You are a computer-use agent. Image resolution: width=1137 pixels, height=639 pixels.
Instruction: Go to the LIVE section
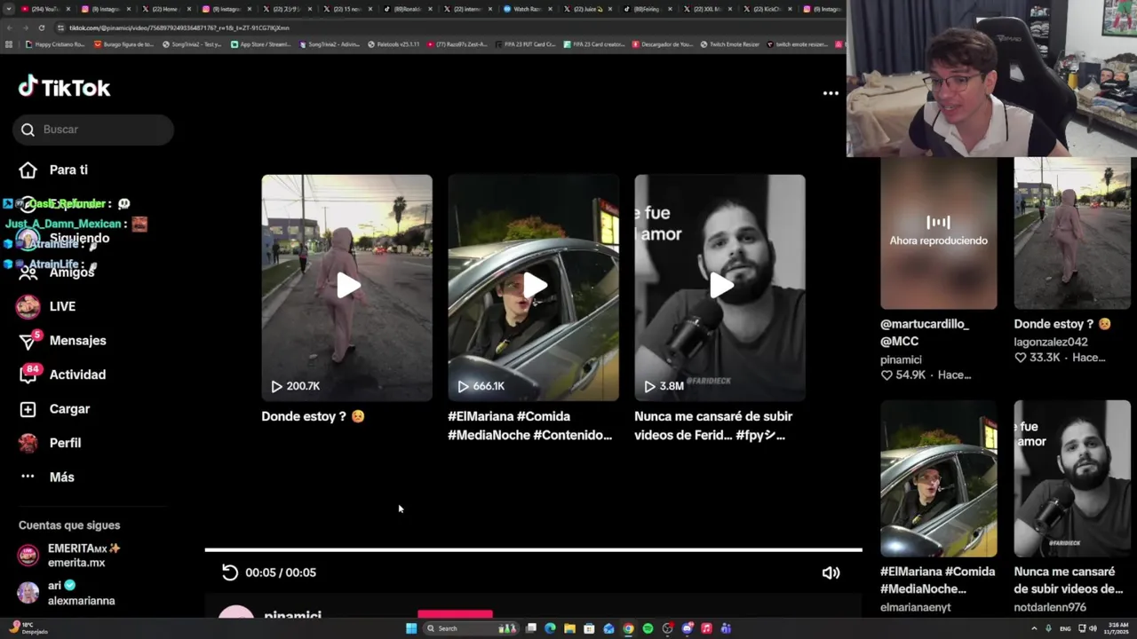point(62,306)
